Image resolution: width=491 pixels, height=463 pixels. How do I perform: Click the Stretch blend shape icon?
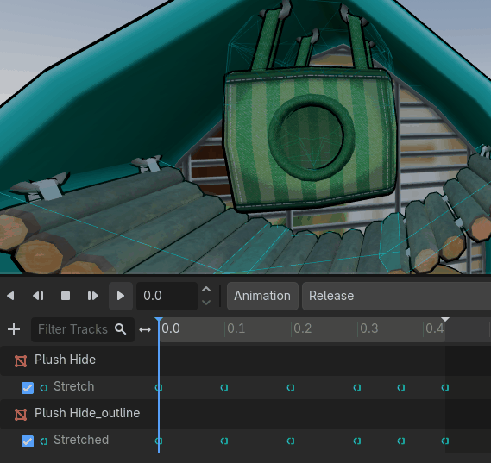44,388
